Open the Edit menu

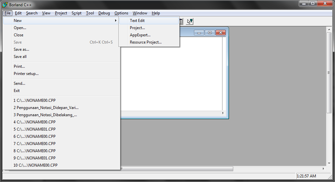pos(18,13)
